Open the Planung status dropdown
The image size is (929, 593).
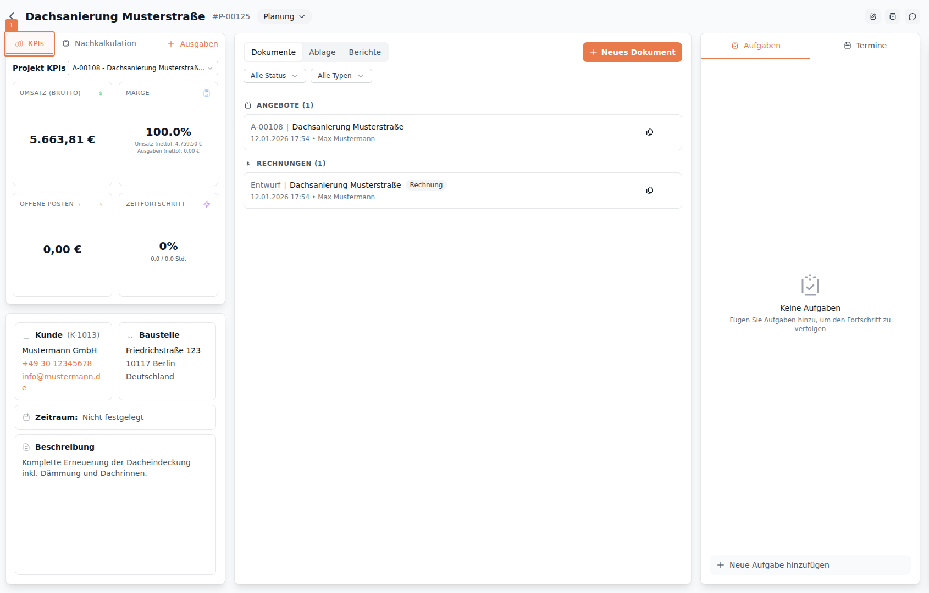click(x=284, y=16)
